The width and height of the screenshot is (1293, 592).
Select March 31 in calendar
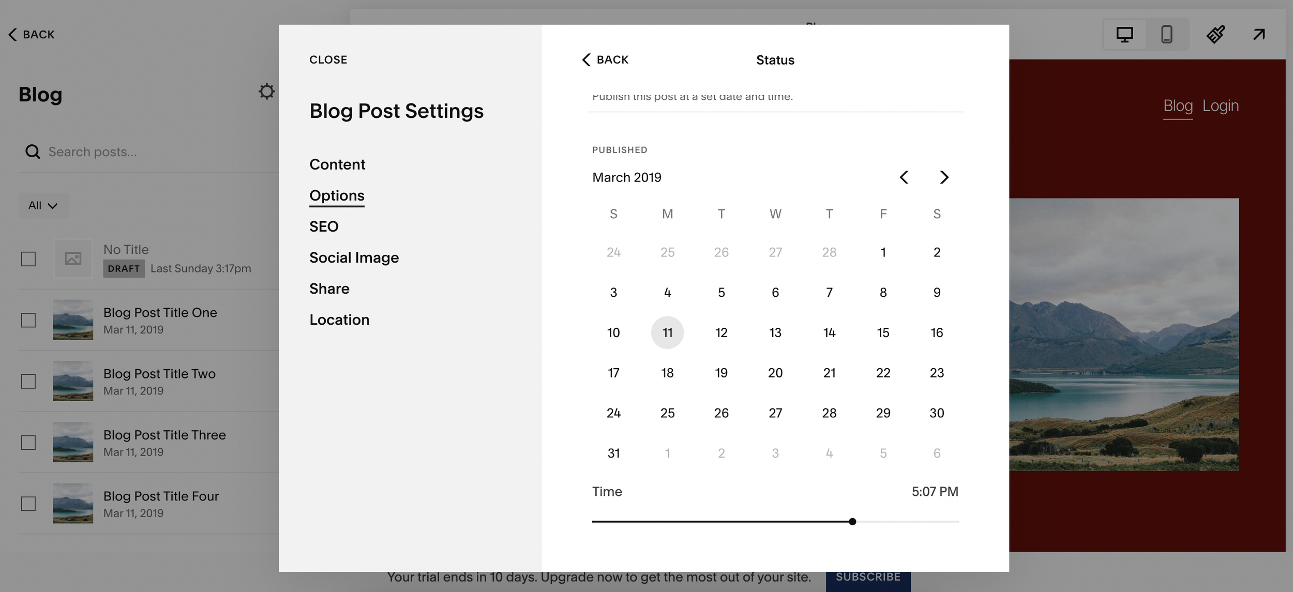(613, 453)
